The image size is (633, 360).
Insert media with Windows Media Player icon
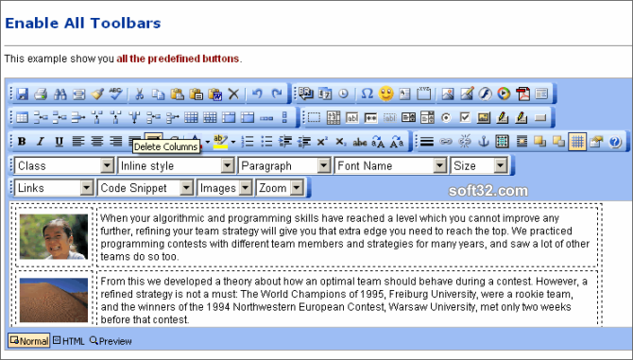pos(504,94)
